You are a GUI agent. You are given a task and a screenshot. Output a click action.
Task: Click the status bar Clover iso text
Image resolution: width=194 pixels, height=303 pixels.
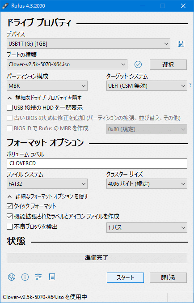click(45, 297)
